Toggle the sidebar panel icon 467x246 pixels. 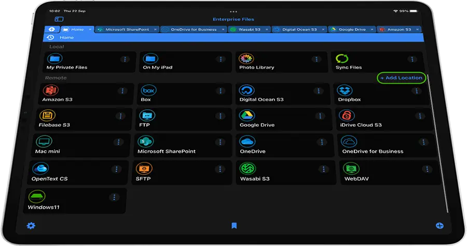pyautogui.click(x=59, y=19)
